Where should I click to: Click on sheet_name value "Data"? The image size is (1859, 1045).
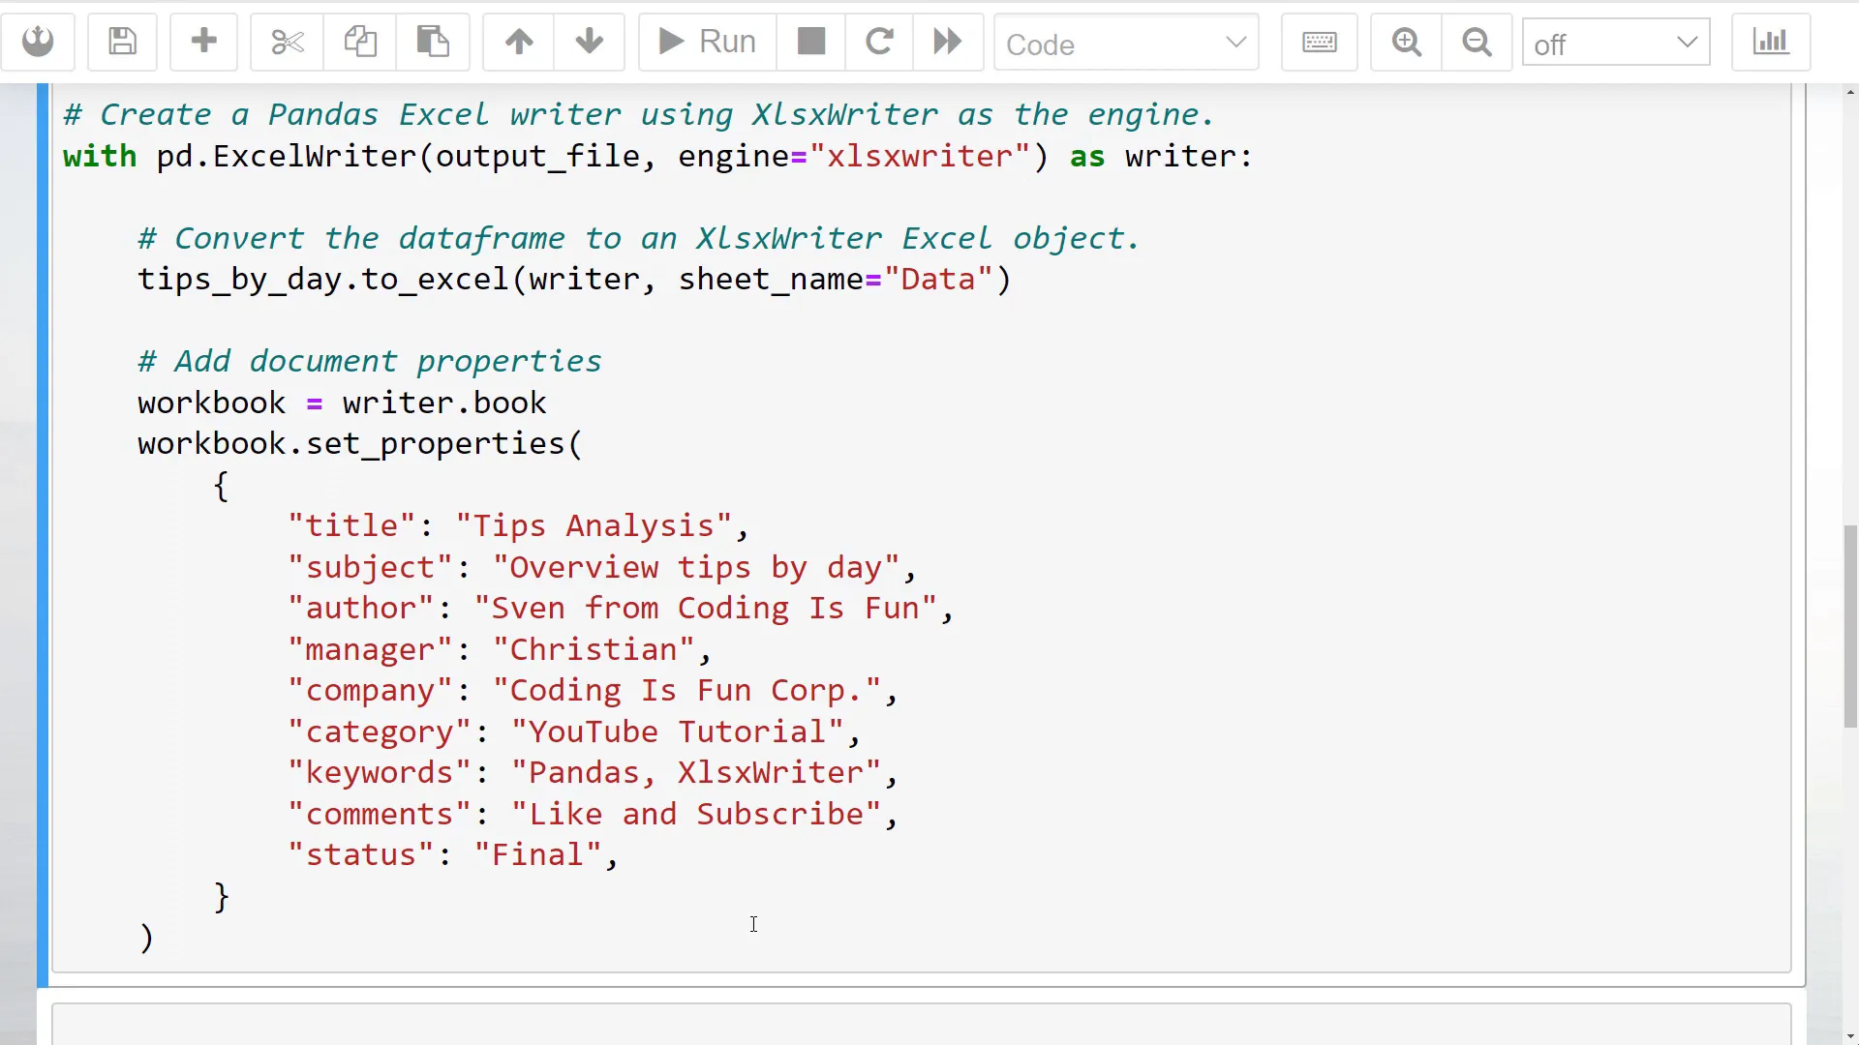[938, 280]
